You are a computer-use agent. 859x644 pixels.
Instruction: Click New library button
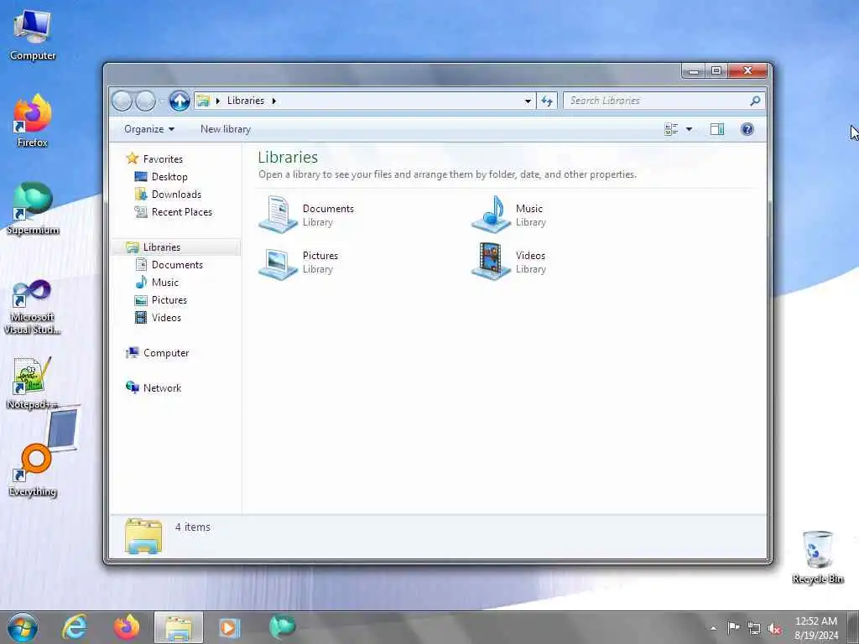[x=225, y=129]
